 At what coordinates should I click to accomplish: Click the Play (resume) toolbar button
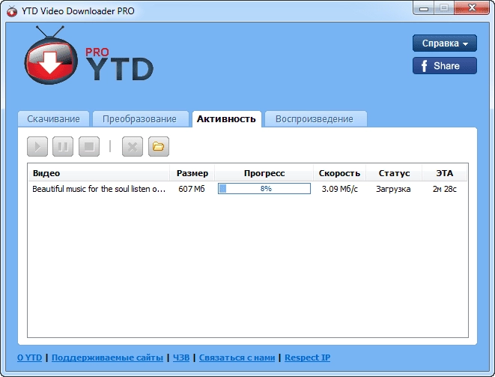(37, 147)
